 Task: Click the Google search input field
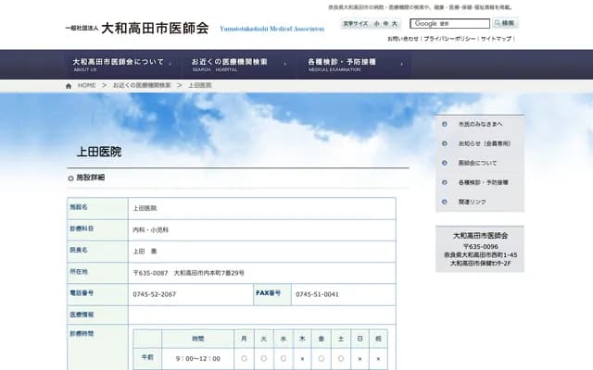coord(450,23)
